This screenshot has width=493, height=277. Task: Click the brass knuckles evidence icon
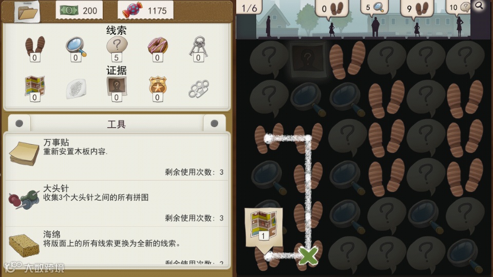tap(198, 89)
